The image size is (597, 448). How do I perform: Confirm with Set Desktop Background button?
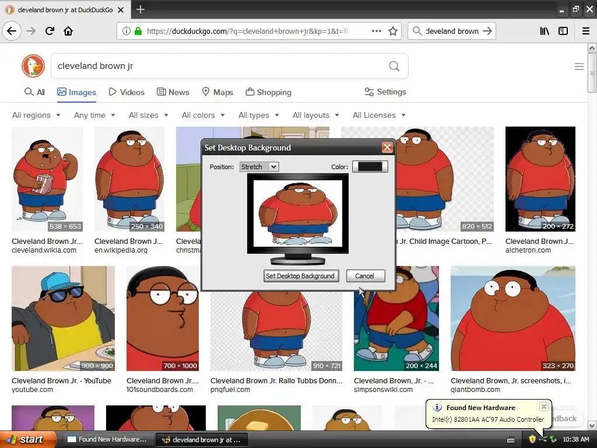tap(301, 276)
